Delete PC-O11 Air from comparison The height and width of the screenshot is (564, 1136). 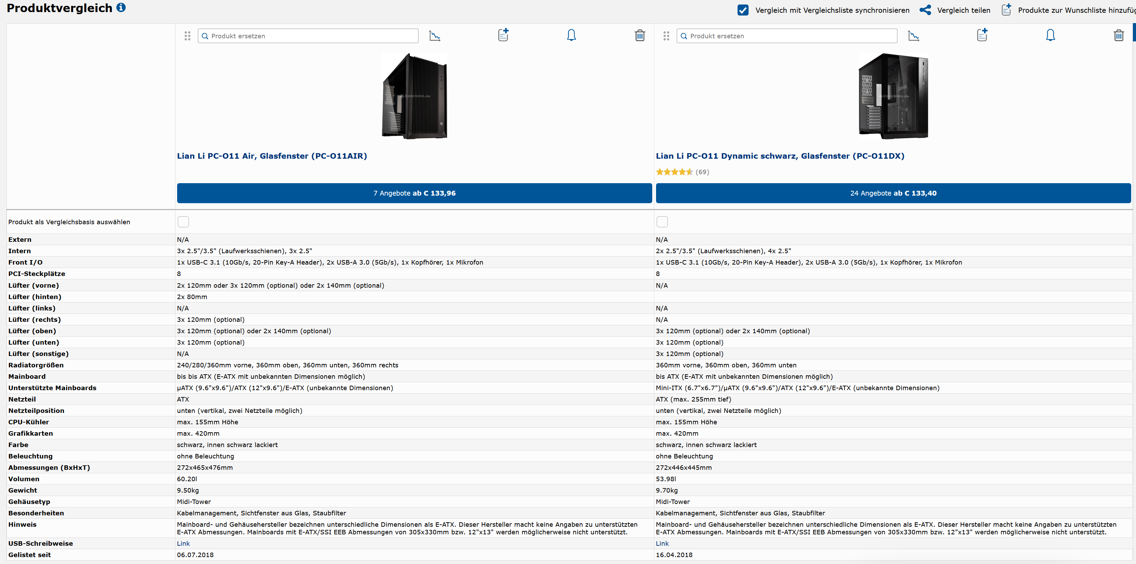tap(639, 35)
